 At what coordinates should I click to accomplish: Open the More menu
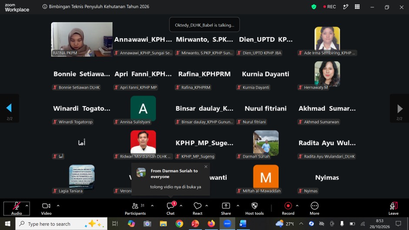pyautogui.click(x=315, y=209)
